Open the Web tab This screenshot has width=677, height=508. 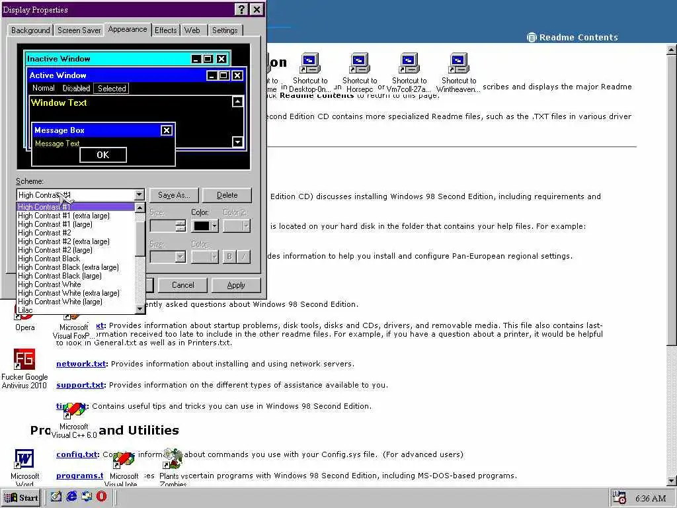coord(192,30)
